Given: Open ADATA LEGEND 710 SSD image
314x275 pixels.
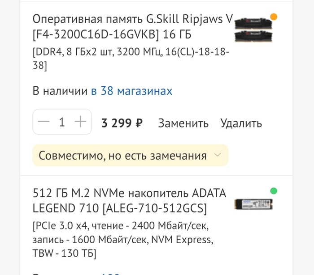Looking at the screenshot, I should click(x=253, y=204).
